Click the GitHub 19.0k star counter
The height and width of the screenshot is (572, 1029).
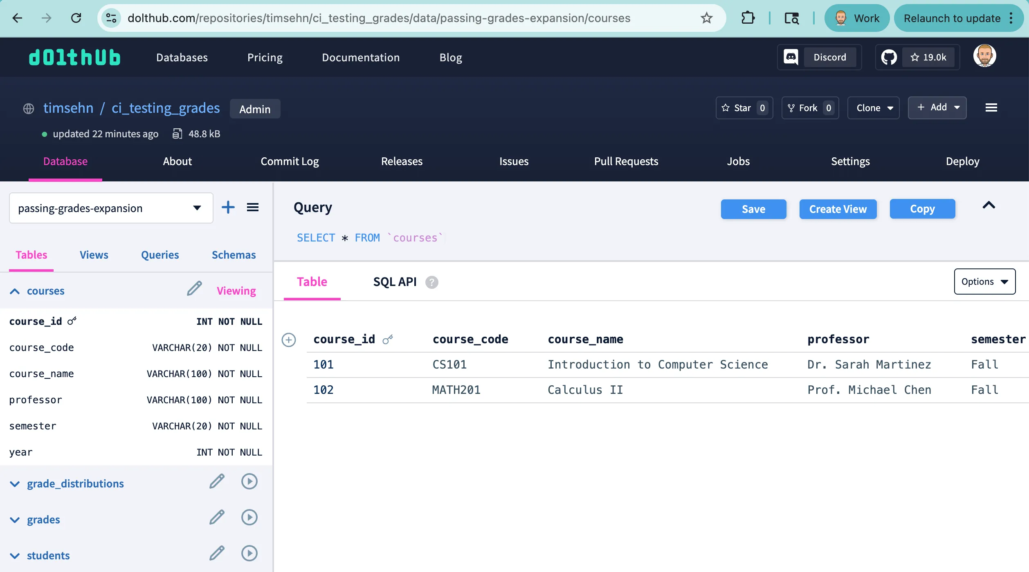pos(929,57)
